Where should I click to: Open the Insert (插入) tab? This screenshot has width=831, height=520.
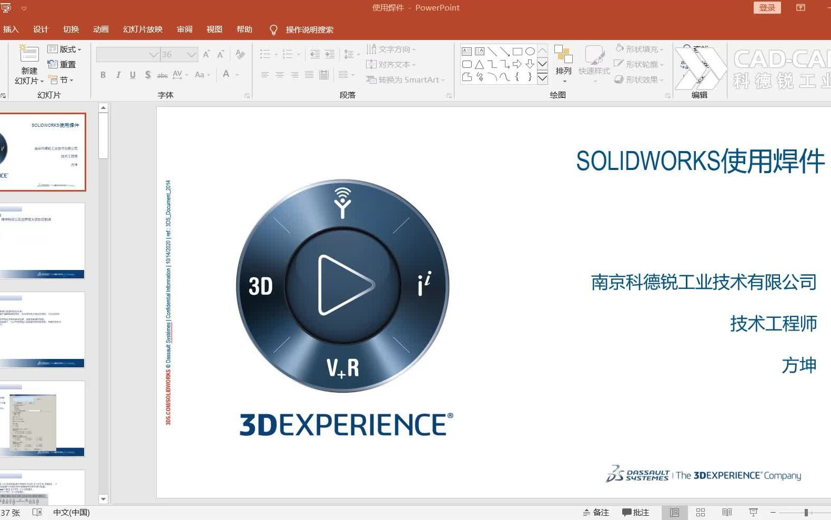click(11, 29)
